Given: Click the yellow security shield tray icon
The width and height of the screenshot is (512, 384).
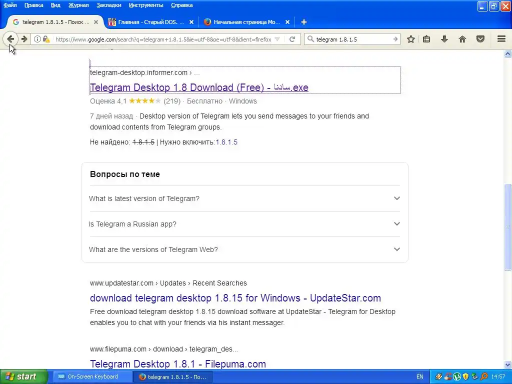Looking at the screenshot, I should click(x=465, y=376).
